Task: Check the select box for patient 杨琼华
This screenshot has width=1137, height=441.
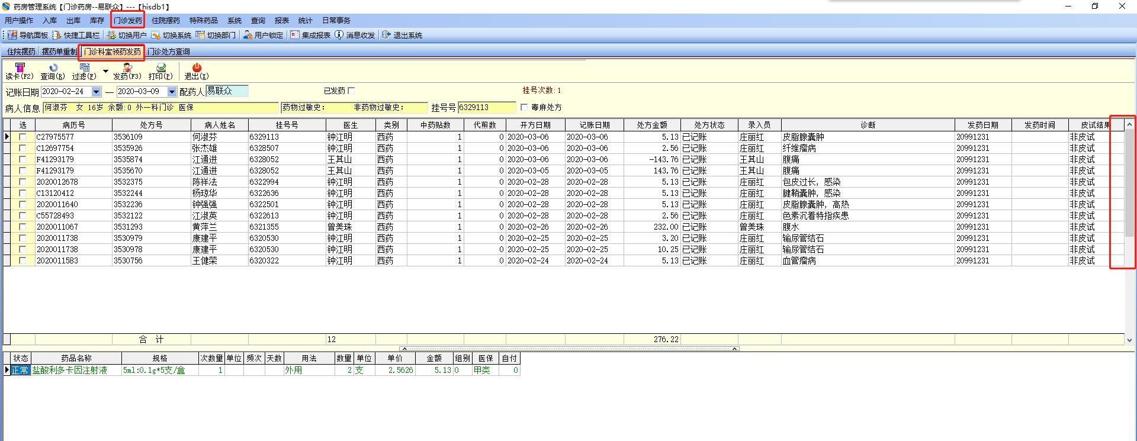Action: point(23,193)
